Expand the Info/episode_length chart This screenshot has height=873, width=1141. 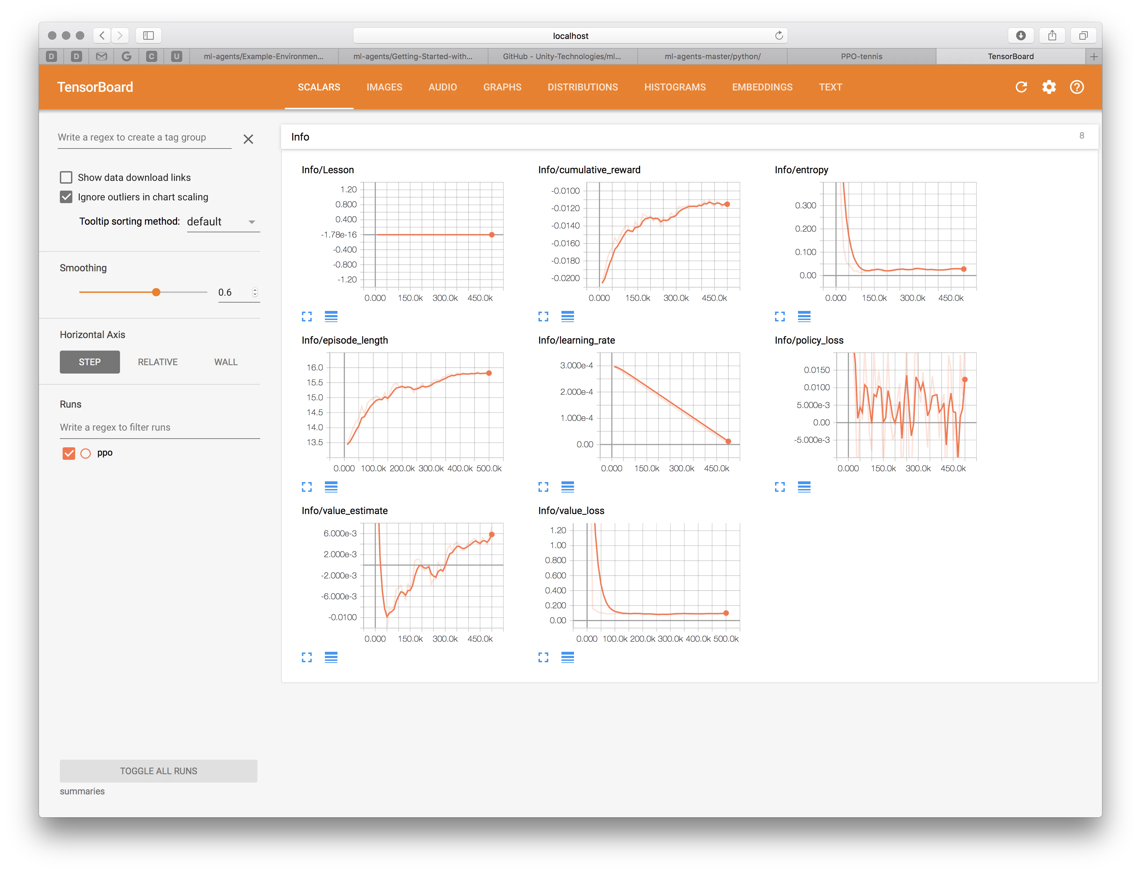(x=306, y=486)
